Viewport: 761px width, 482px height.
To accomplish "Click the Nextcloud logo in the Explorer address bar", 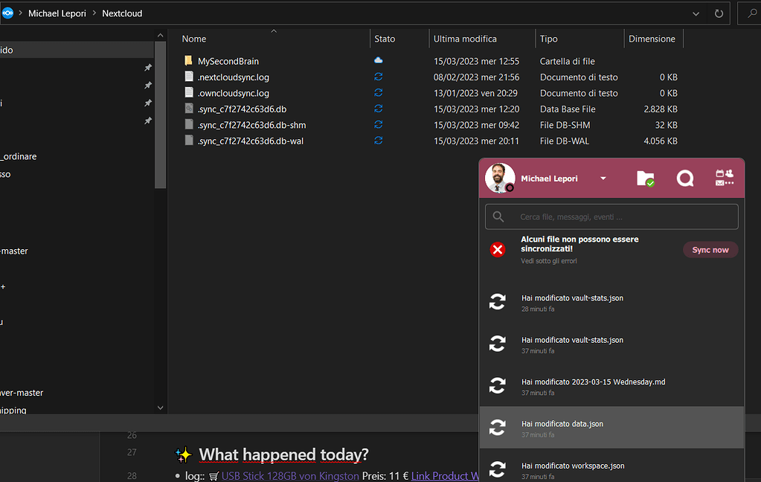I will [7, 13].
